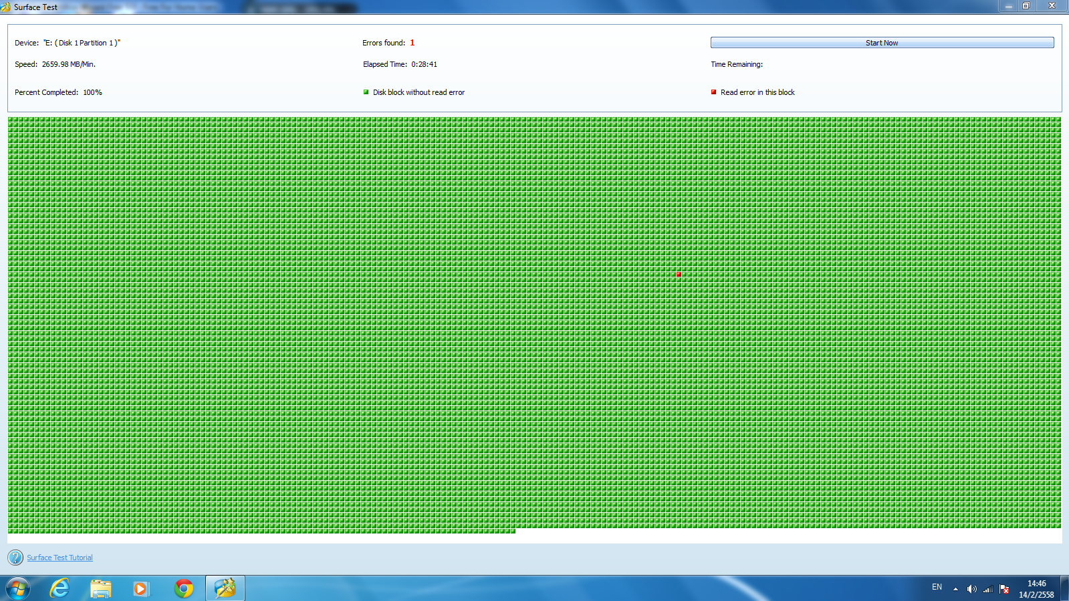Click the Percent Completed value '100%'
Image resolution: width=1069 pixels, height=601 pixels.
pos(92,92)
